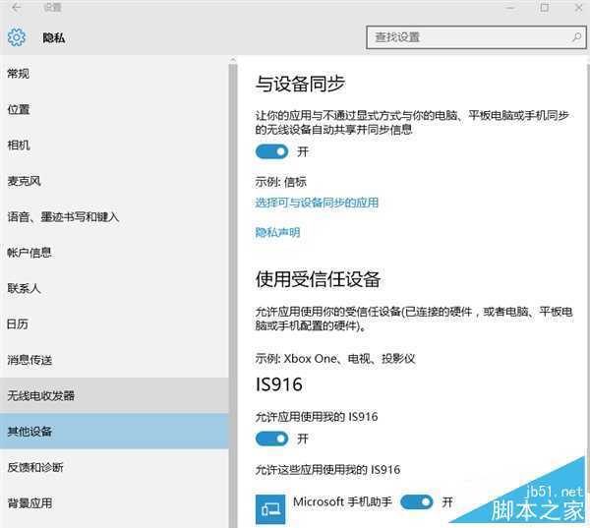Open 反馈和诊断 settings
This screenshot has height=528, width=590.
(114, 467)
